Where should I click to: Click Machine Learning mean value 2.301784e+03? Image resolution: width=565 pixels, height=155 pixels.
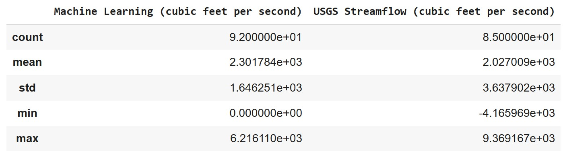[266, 63]
